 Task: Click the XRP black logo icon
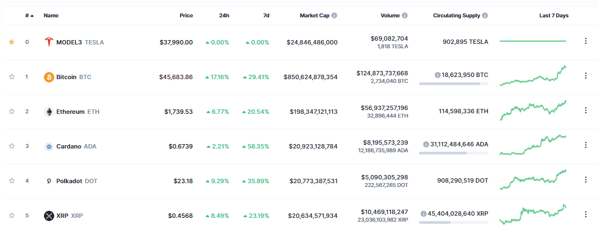(49, 216)
